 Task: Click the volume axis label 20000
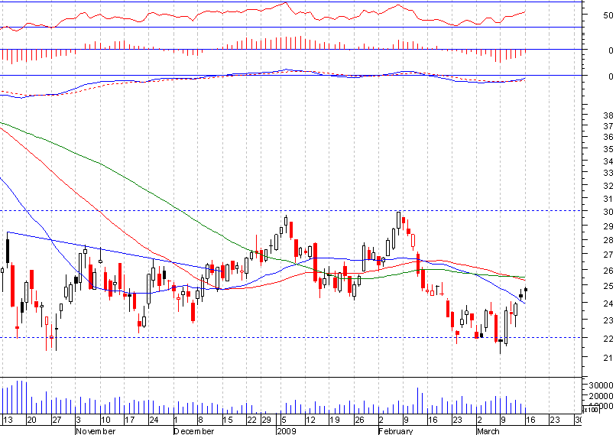(601, 396)
